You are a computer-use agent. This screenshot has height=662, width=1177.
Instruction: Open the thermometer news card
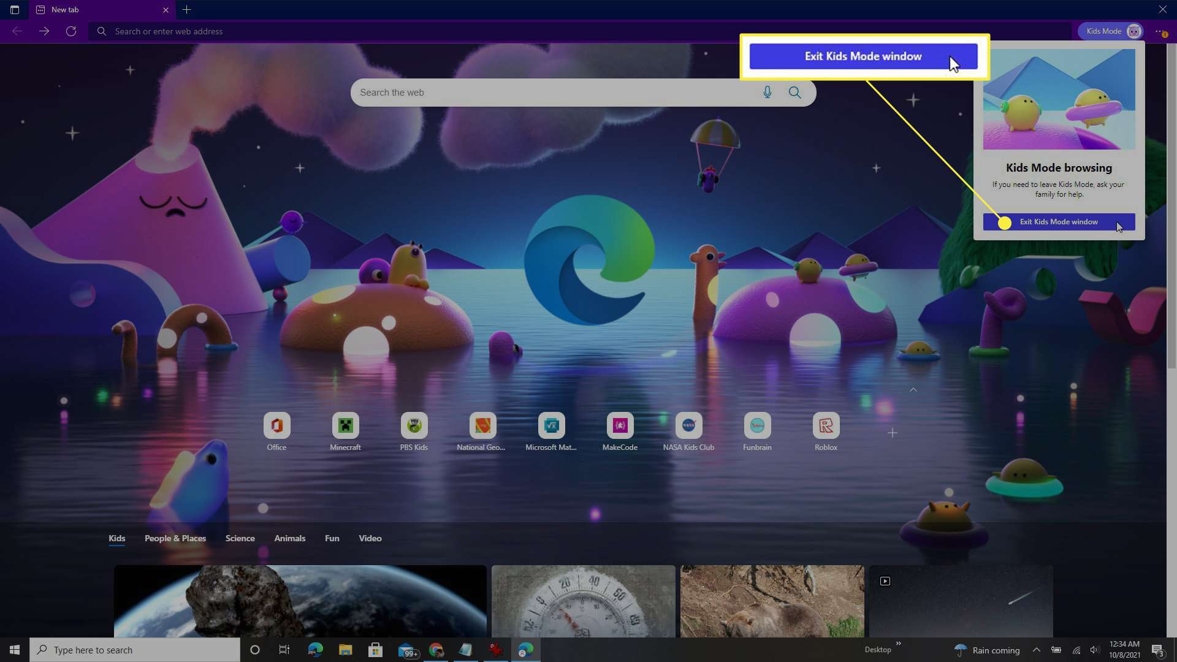click(x=584, y=601)
